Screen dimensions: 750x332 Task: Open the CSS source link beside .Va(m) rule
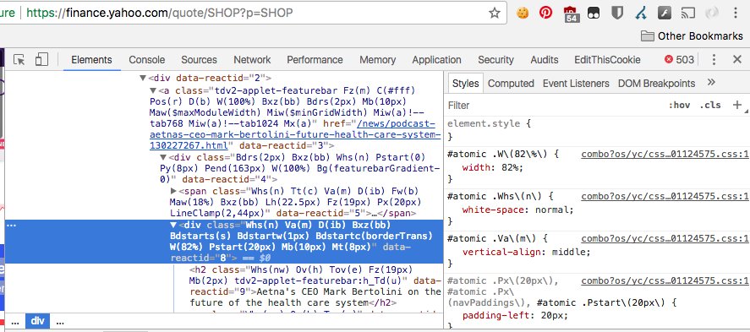[665, 238]
